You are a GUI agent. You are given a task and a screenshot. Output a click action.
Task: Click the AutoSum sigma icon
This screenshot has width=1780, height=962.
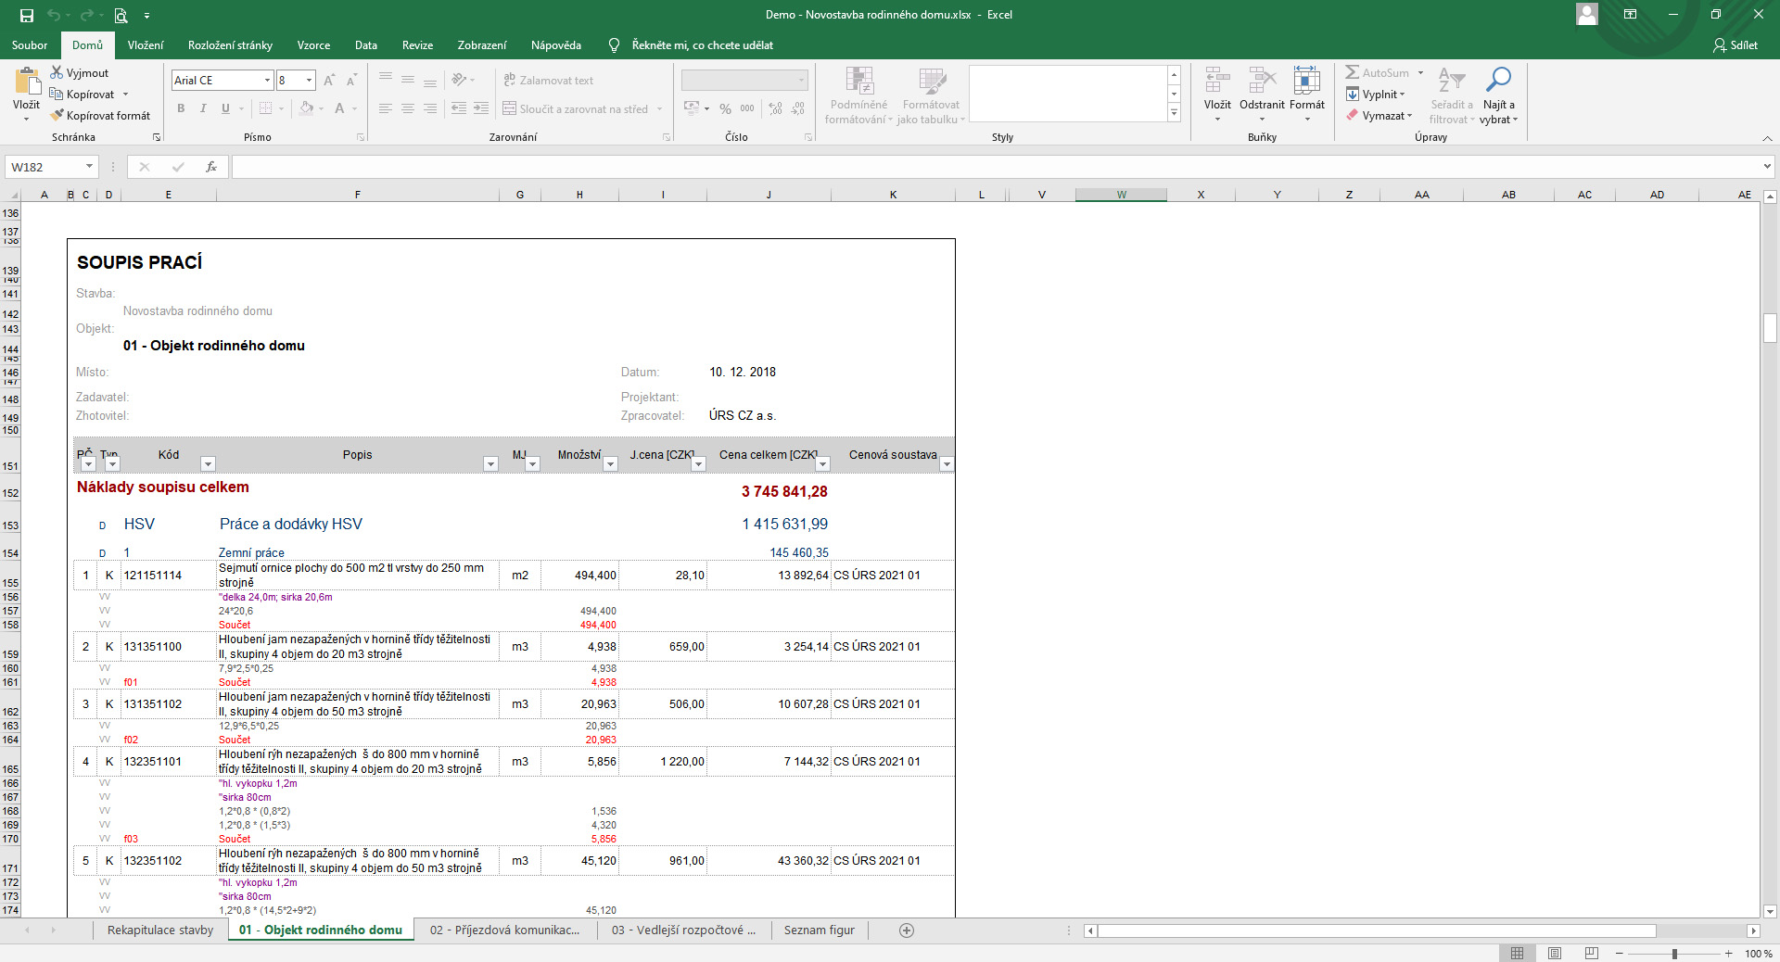point(1353,72)
